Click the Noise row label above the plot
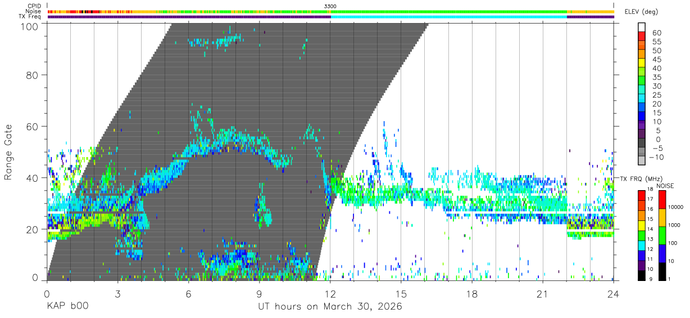The width and height of the screenshot is (690, 318). click(x=33, y=11)
